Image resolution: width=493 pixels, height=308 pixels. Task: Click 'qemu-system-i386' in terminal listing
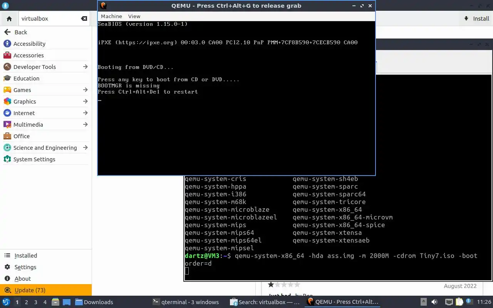coord(215,194)
